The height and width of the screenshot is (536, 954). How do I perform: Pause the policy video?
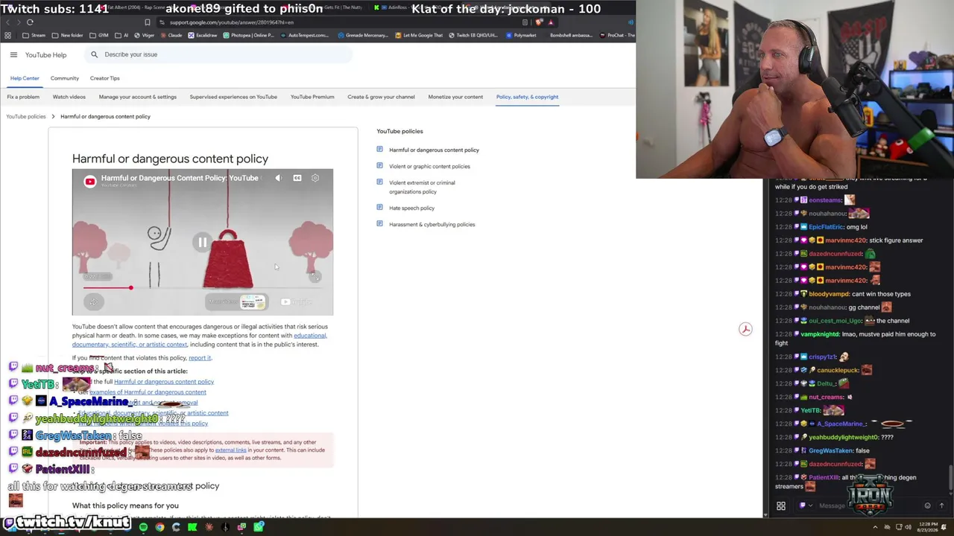tap(202, 242)
